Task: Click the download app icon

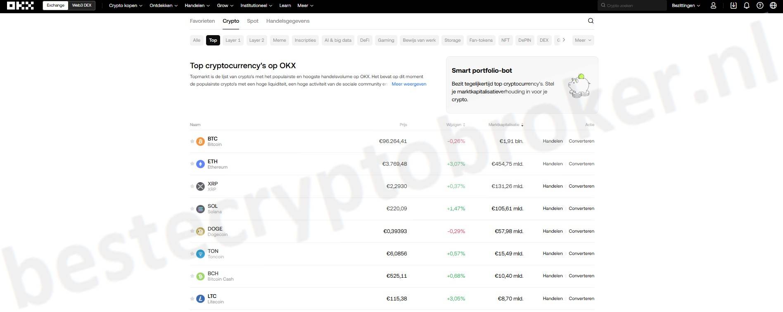Action: [733, 6]
